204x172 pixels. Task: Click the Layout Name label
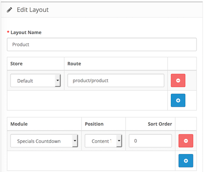pyautogui.click(x=26, y=32)
